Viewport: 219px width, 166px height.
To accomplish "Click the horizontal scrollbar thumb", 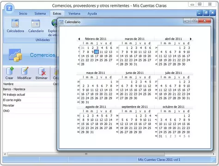I will click(x=86, y=154).
